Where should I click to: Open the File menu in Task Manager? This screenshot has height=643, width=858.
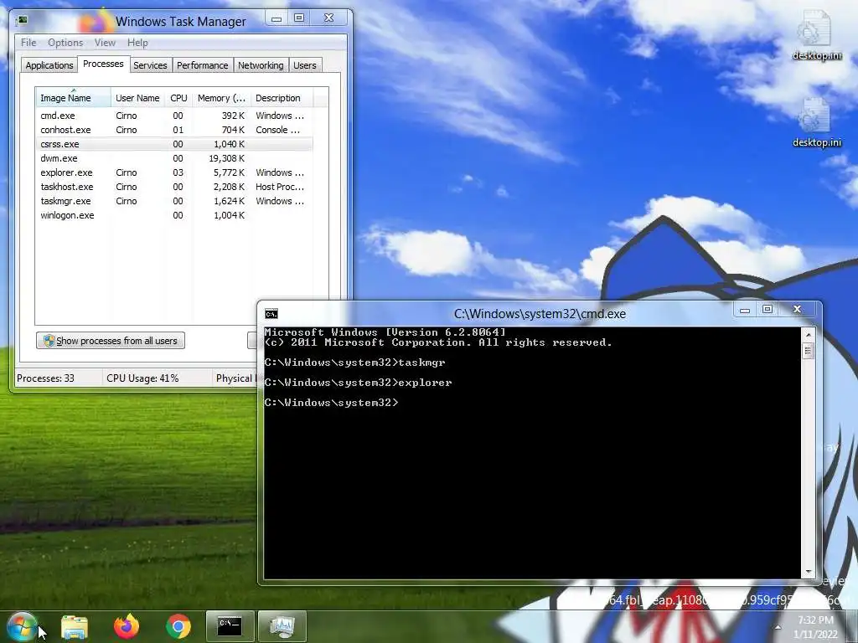coord(28,43)
